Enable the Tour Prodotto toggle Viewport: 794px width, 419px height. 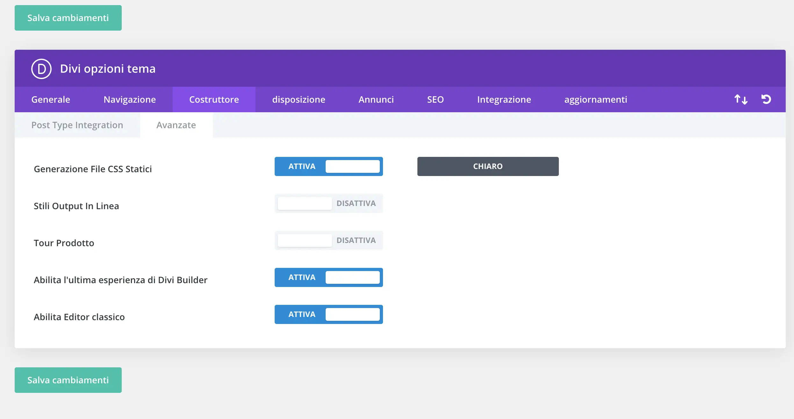click(328, 240)
